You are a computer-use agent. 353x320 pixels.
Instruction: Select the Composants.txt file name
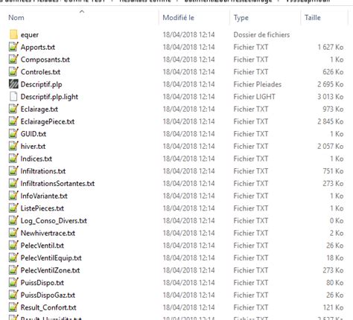pos(45,60)
